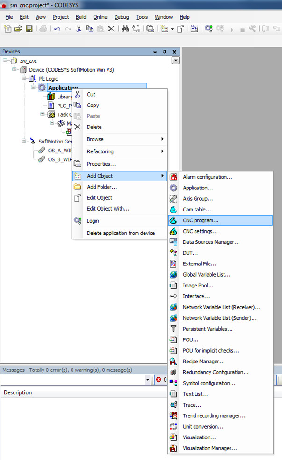The height and width of the screenshot is (460, 282).
Task: Select Network Variable List (Receiver) entry
Action: click(221, 307)
